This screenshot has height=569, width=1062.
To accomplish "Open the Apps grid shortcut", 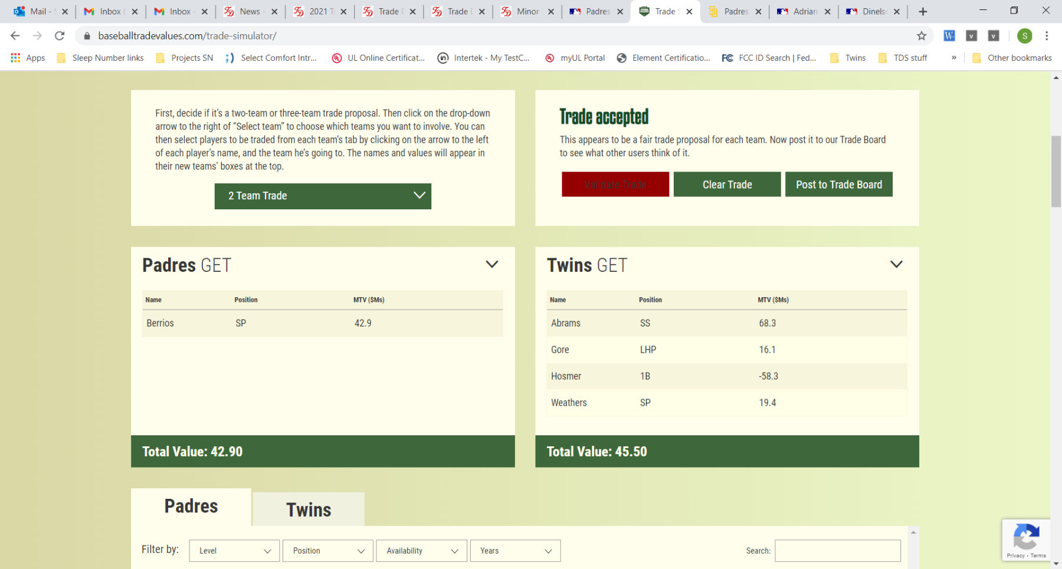I will click(28, 58).
